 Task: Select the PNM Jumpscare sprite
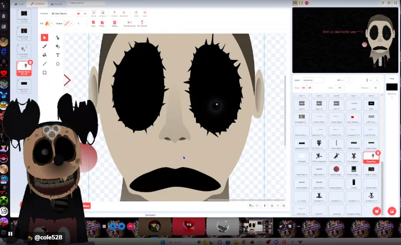pos(319,157)
